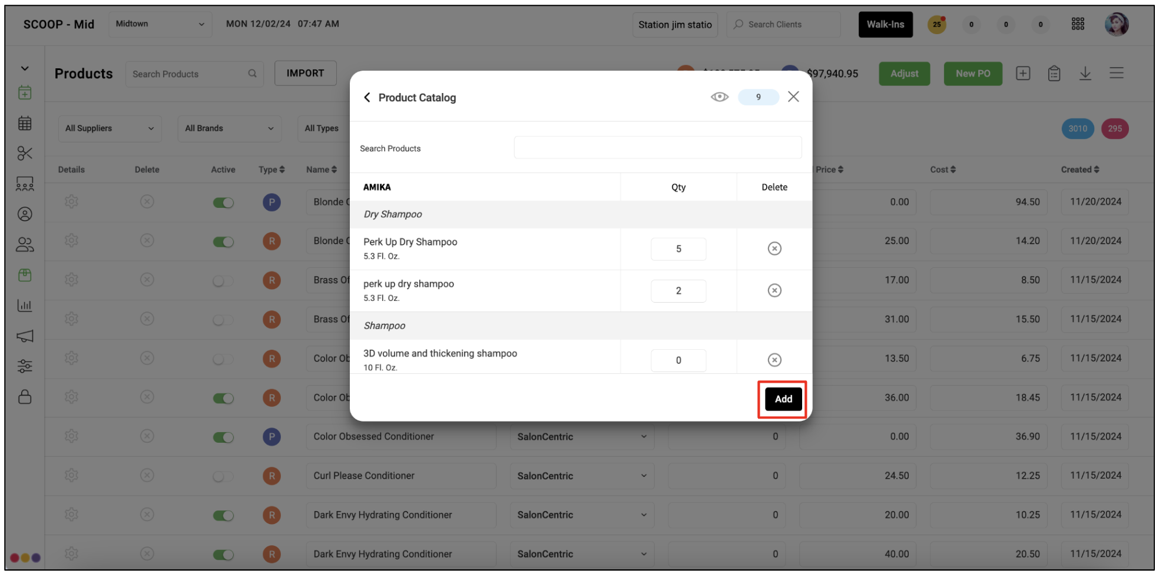This screenshot has width=1159, height=577.
Task: Click the Station jim statio button
Action: pyautogui.click(x=675, y=25)
